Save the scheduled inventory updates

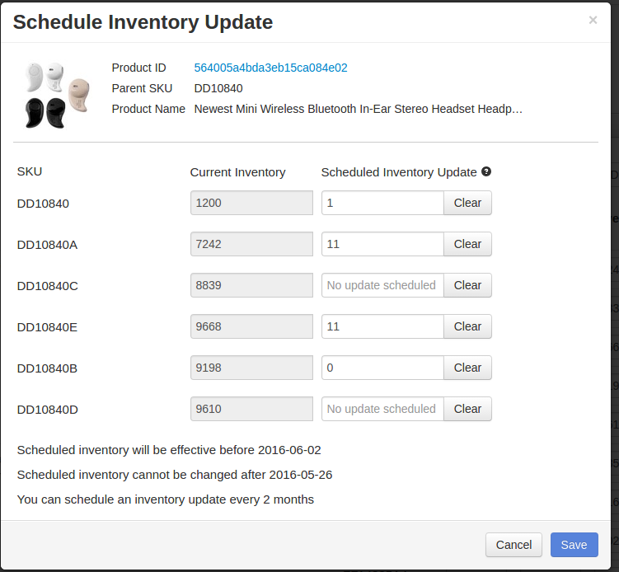[574, 545]
